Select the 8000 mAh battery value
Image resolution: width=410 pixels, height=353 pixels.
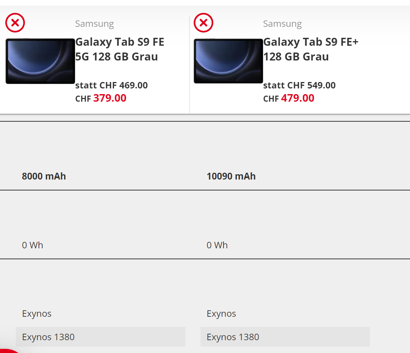(x=44, y=176)
